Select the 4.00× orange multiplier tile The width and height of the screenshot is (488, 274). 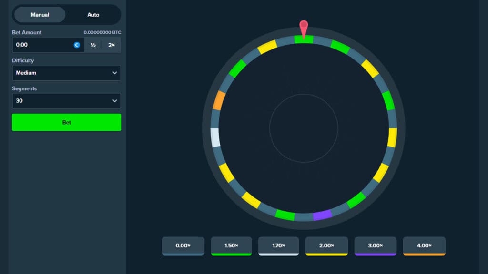pyautogui.click(x=424, y=246)
